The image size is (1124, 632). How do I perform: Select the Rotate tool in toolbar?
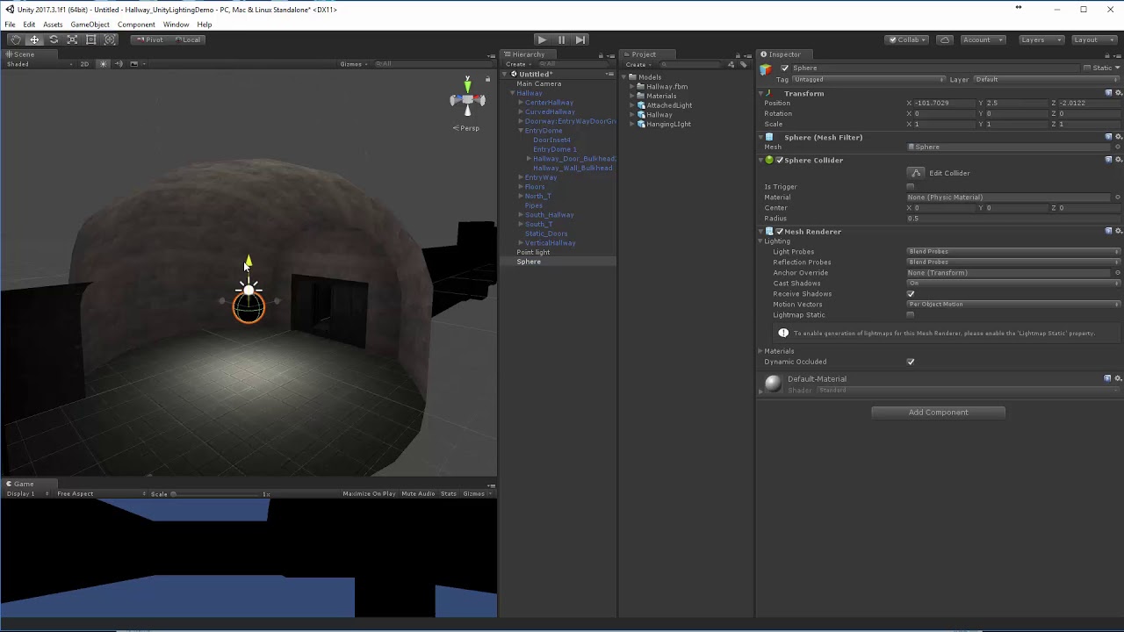[54, 39]
